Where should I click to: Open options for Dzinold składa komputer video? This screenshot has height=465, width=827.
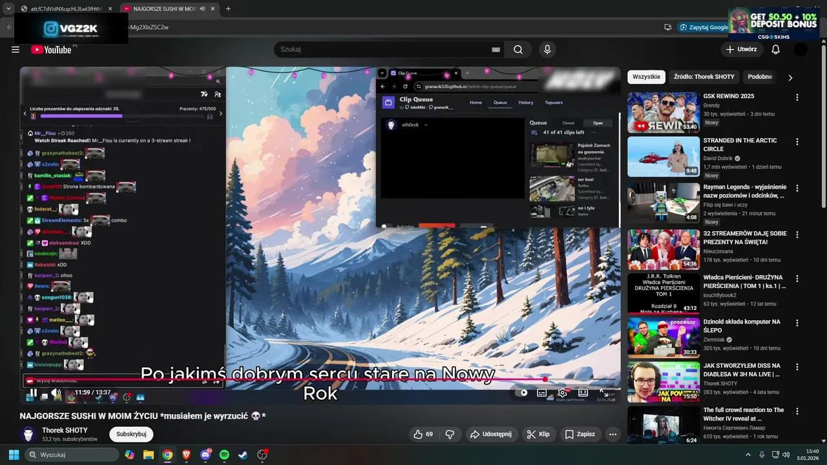pos(797,322)
